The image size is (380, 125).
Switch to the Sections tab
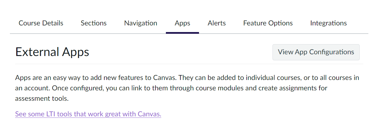(x=94, y=23)
